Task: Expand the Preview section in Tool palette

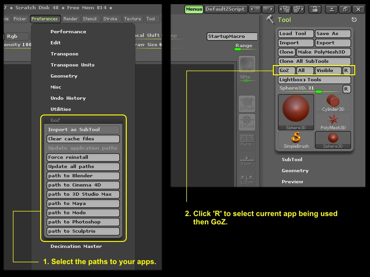Action: (293, 181)
